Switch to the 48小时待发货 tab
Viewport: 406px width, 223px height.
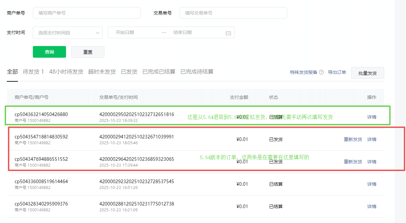coord(66,72)
